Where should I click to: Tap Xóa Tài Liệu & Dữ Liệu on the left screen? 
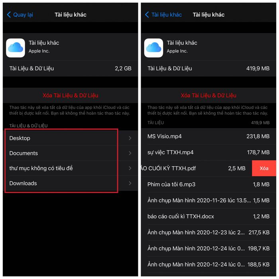click(x=71, y=95)
